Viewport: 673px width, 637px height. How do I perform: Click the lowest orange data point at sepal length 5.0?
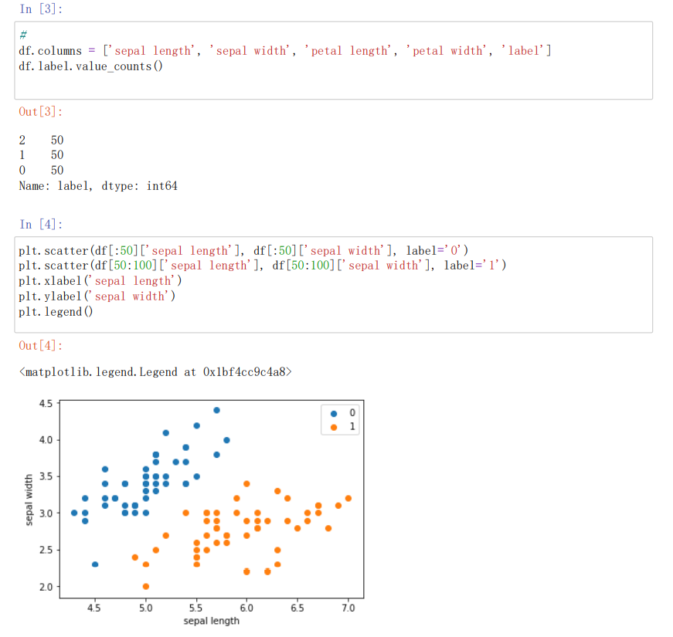[x=146, y=586]
